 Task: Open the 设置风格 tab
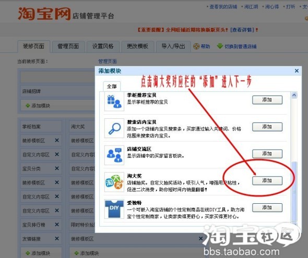coord(103,46)
